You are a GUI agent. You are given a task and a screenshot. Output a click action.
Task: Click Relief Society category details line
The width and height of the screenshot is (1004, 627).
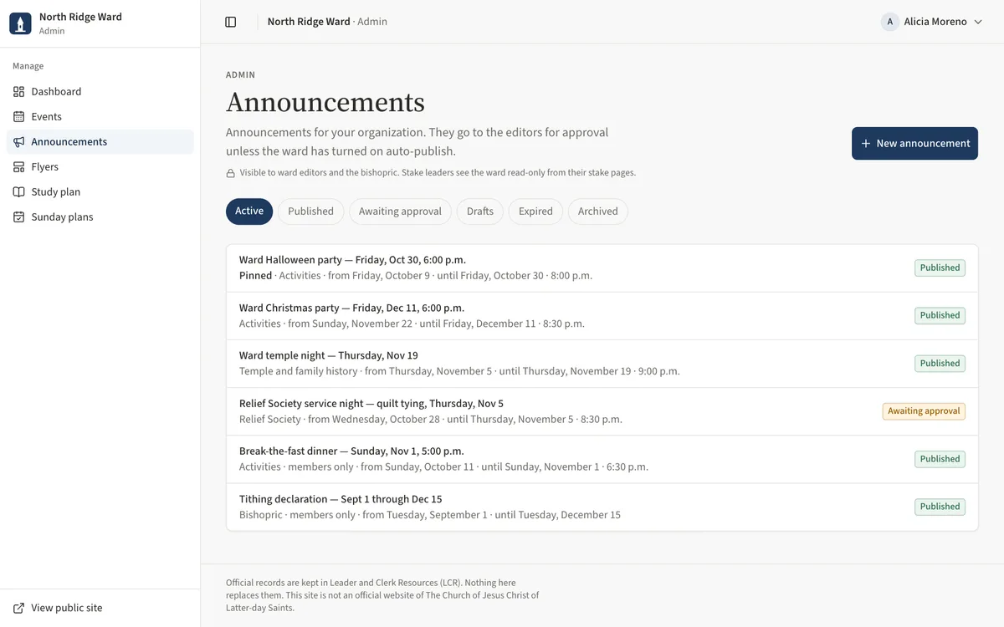[x=431, y=420]
